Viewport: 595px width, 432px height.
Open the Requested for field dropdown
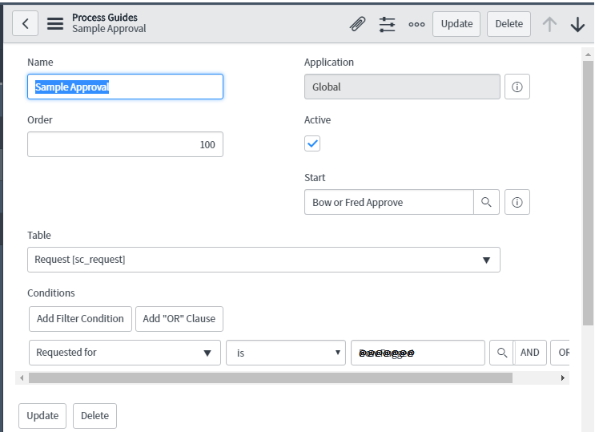point(125,353)
